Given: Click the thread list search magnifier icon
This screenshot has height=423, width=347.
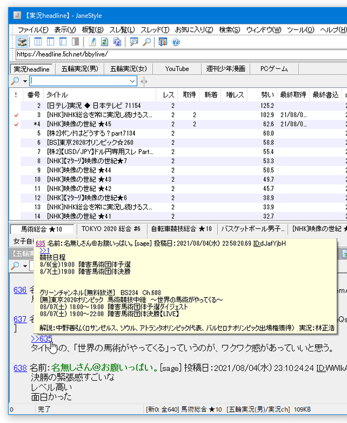Looking at the screenshot, I should [15, 81].
